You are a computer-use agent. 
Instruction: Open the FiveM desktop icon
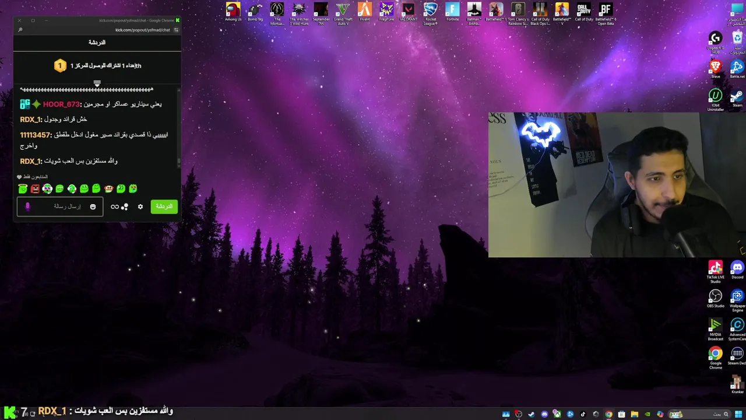tap(365, 13)
